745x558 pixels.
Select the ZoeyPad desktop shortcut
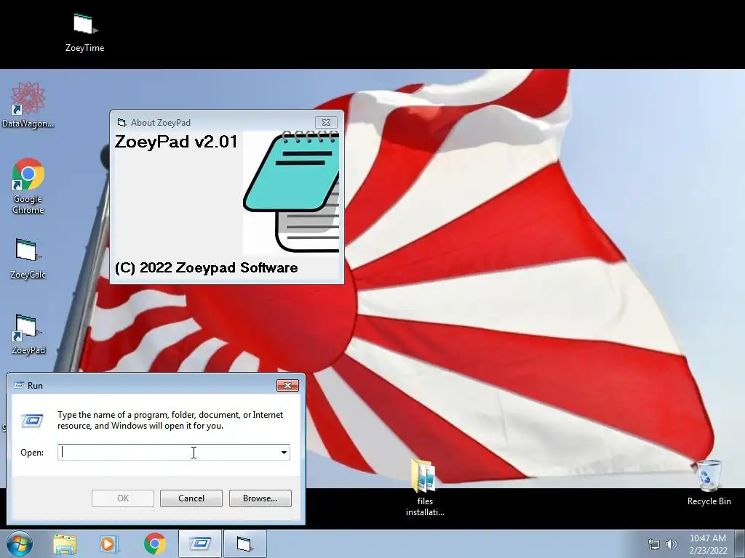pyautogui.click(x=28, y=334)
